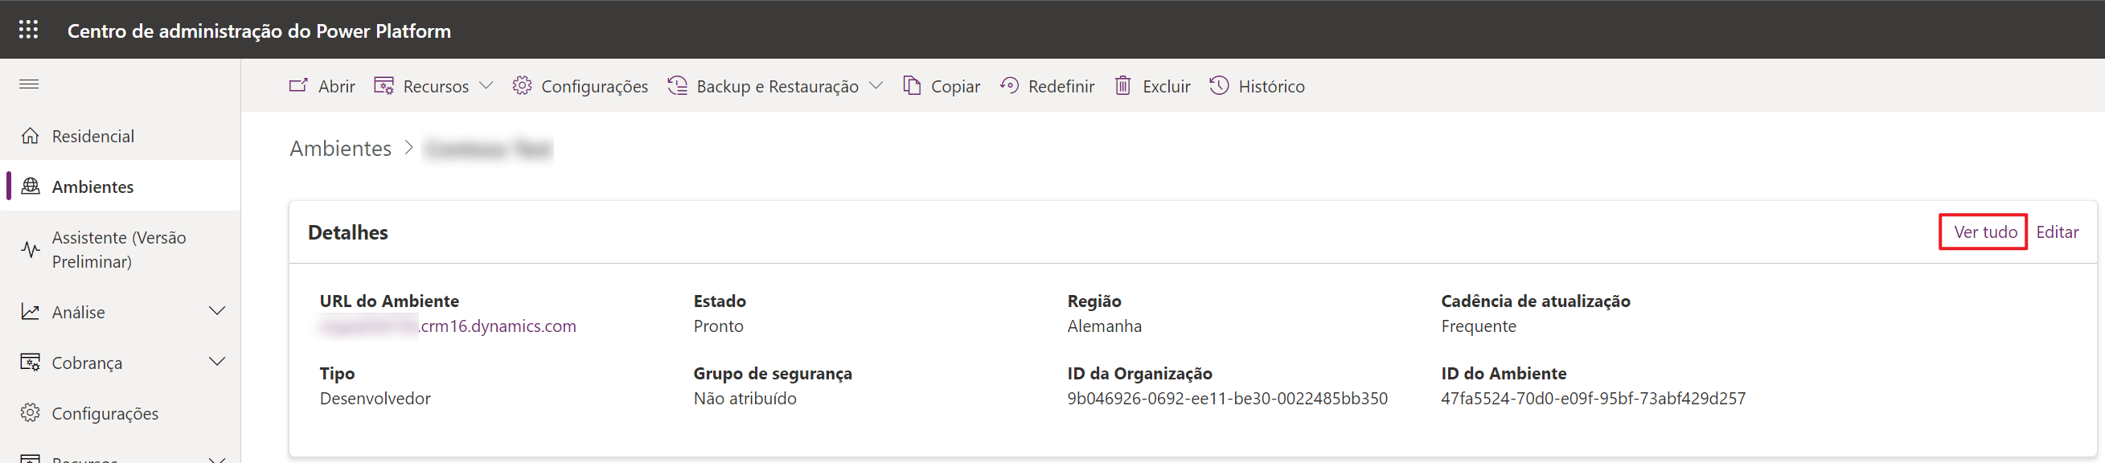Click the Não atribuído security group value
This screenshot has width=2105, height=463.
tap(745, 399)
